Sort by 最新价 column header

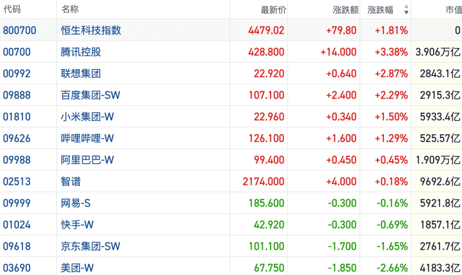[x=273, y=10]
